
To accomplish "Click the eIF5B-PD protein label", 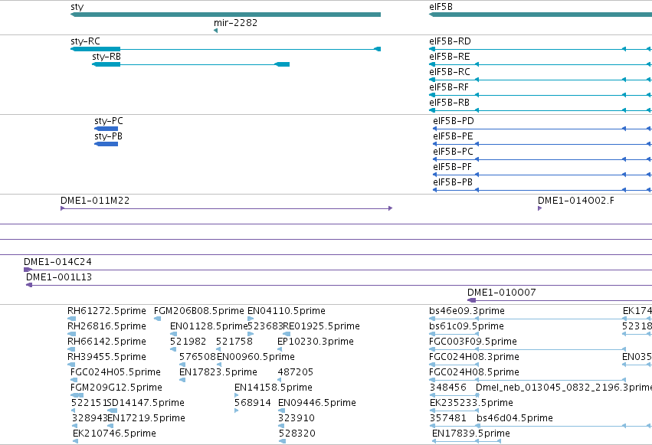I will click(454, 121).
